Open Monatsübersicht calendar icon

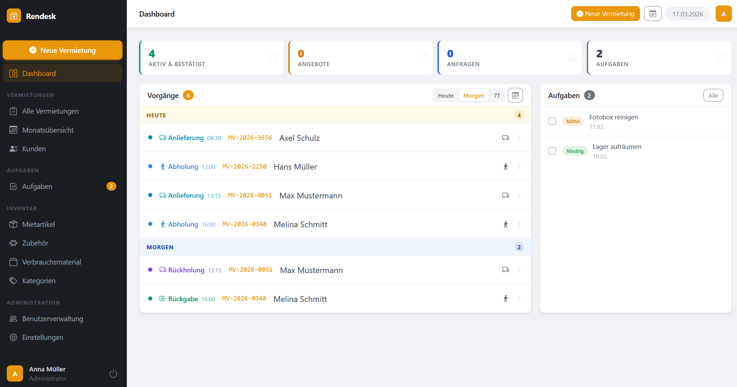(14, 130)
